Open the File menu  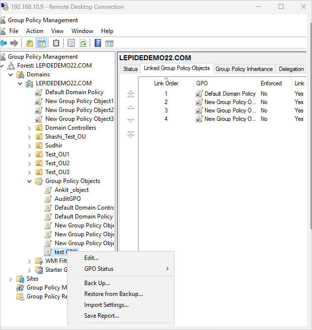coord(14,31)
